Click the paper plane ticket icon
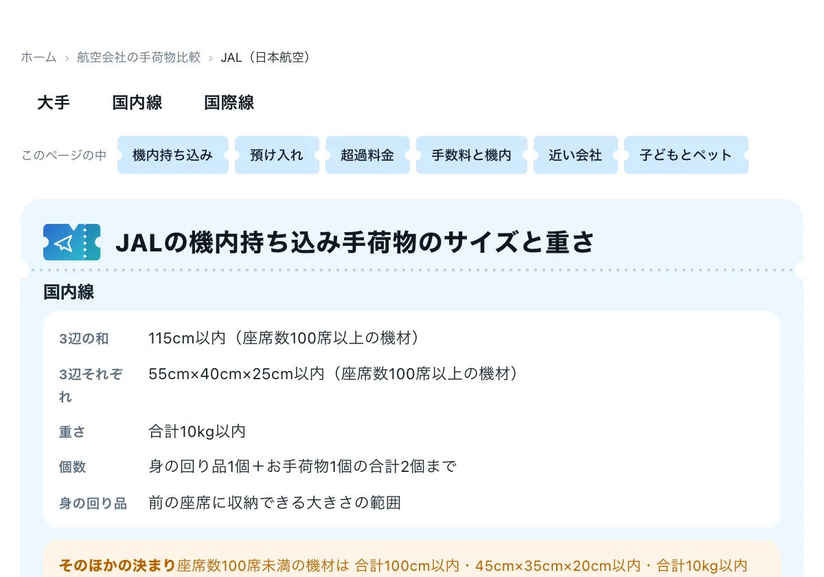The width and height of the screenshot is (824, 577). (72, 242)
